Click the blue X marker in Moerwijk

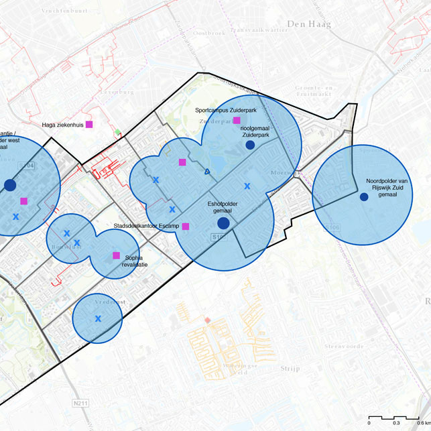pyautogui.click(x=247, y=186)
